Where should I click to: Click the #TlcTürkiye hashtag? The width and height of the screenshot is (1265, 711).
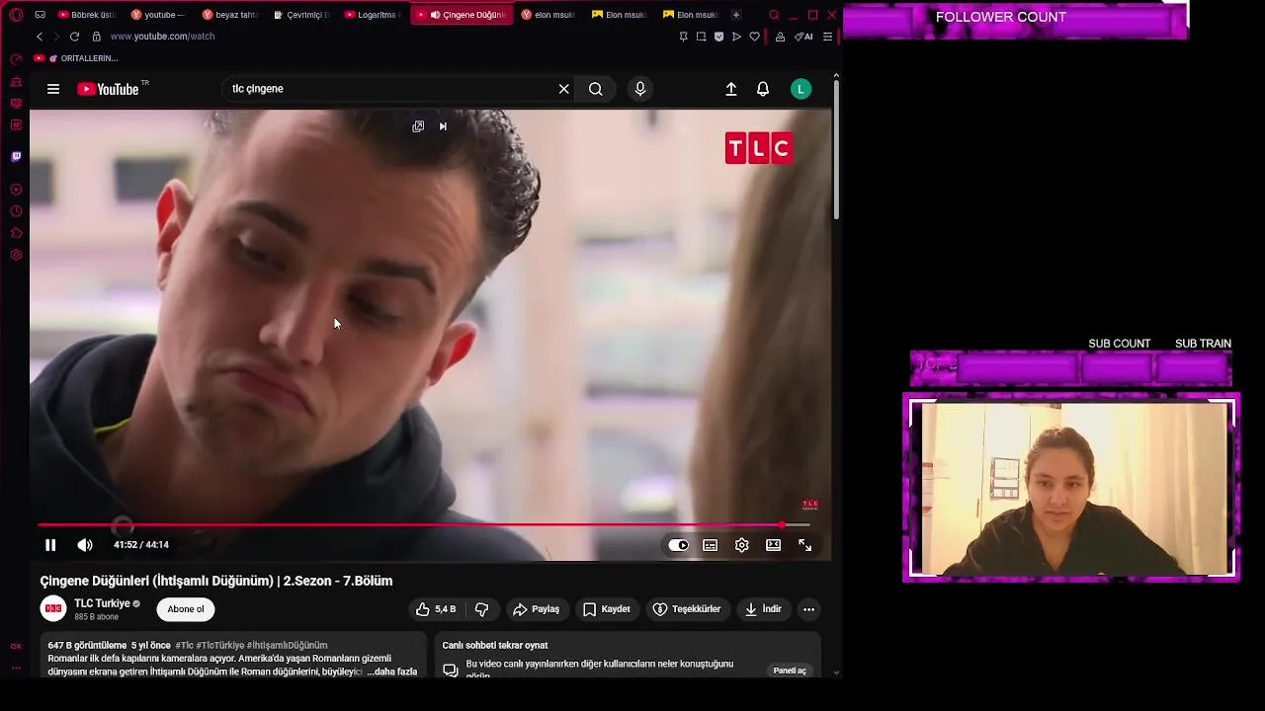click(x=219, y=646)
